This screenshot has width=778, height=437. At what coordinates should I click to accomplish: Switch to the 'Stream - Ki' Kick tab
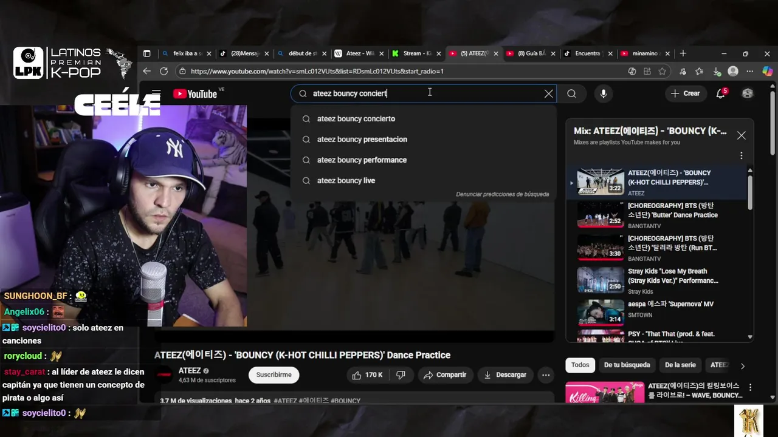click(x=416, y=53)
